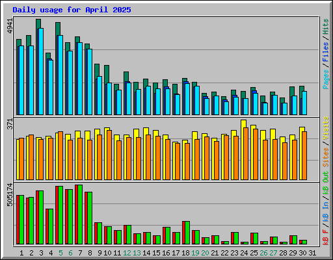This screenshot has height=260, width=333.
Task: Select the green kB bar for day 18
Action: [x=187, y=233]
